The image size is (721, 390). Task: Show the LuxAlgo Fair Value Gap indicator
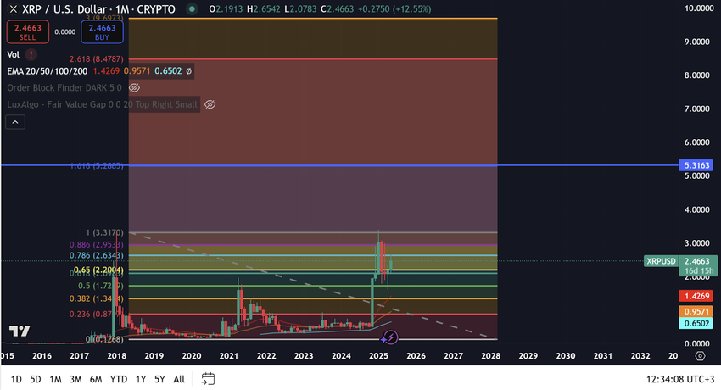[x=210, y=105]
